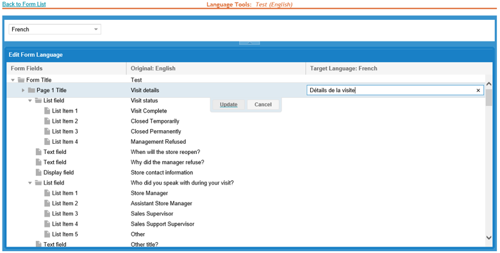Collapse the language selector panel arrow
Viewport: 500px width, 253px height.
point(250,43)
